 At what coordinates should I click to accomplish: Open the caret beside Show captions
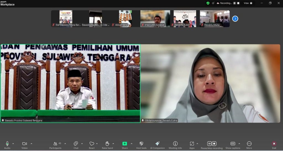pos(239,144)
